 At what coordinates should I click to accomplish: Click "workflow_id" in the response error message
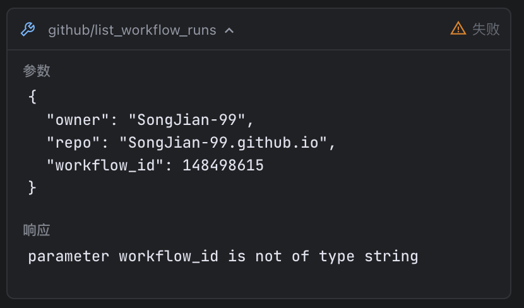click(x=169, y=256)
